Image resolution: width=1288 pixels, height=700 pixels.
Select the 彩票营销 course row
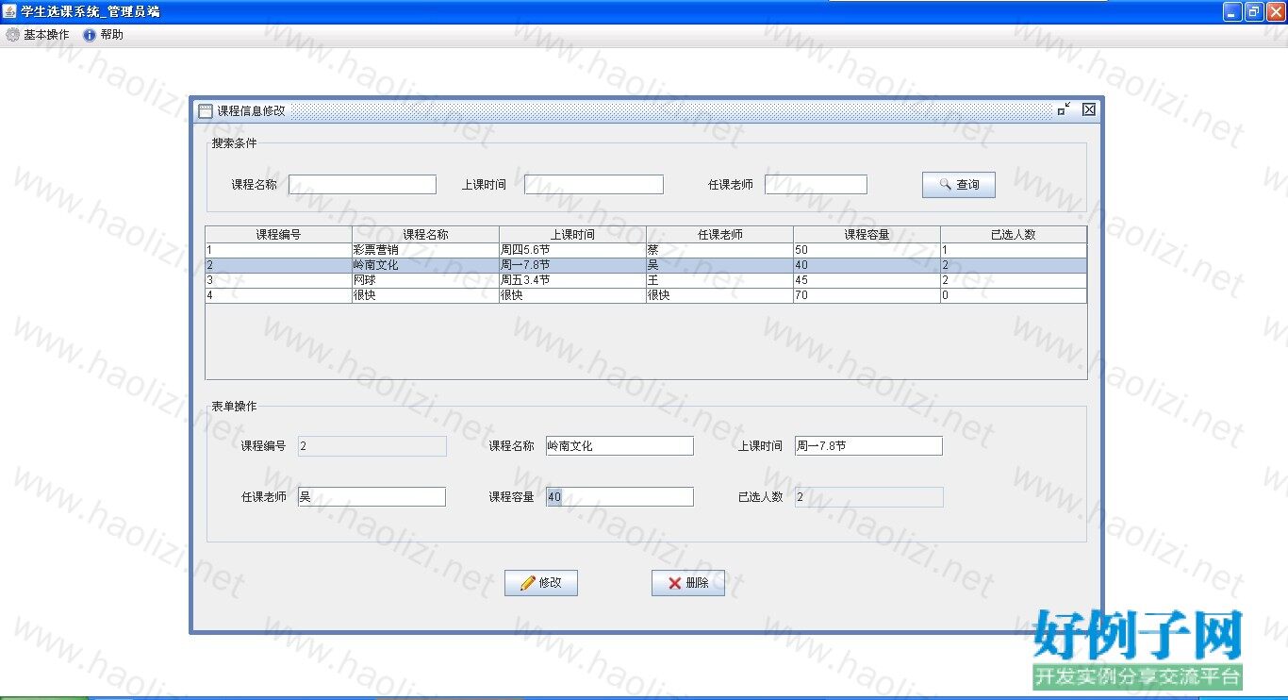[425, 250]
